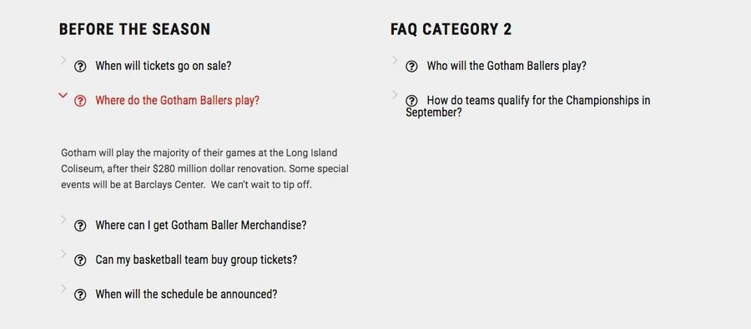Expand chevron for Championships in September question
Screen dimensions: 751x329
tap(395, 95)
